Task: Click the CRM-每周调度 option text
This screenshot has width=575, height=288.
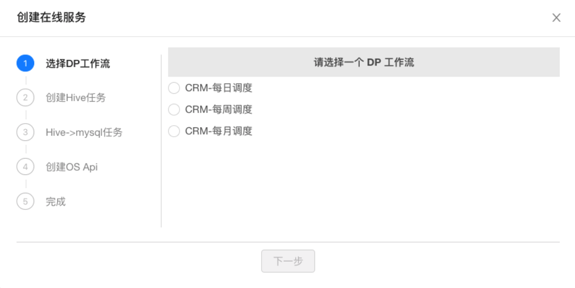Action: point(218,109)
